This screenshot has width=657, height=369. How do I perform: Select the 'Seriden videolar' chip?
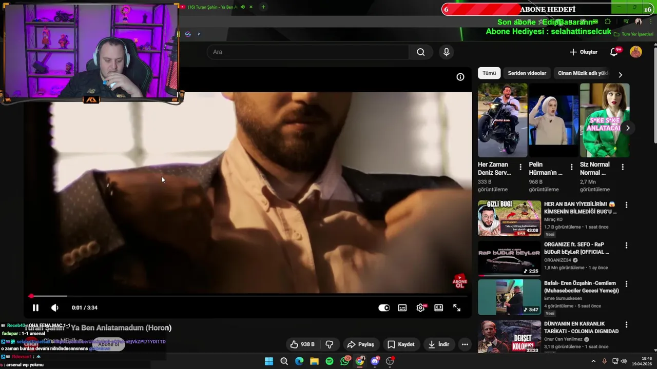point(527,73)
